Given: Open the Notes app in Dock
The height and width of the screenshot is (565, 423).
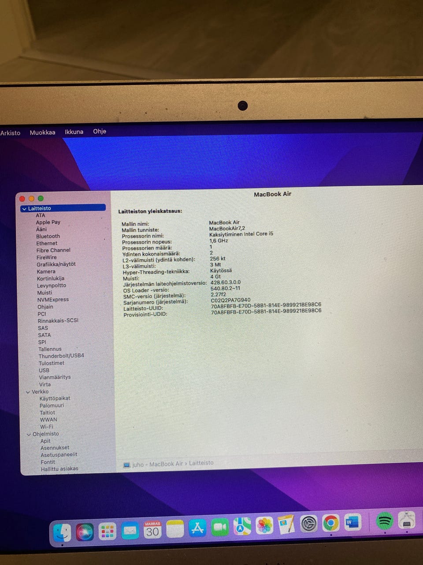Looking at the screenshot, I should pos(175,529).
